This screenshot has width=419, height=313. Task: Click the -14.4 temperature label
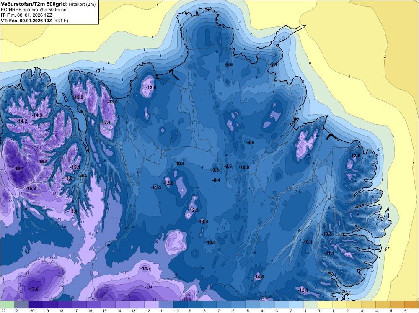(203, 221)
